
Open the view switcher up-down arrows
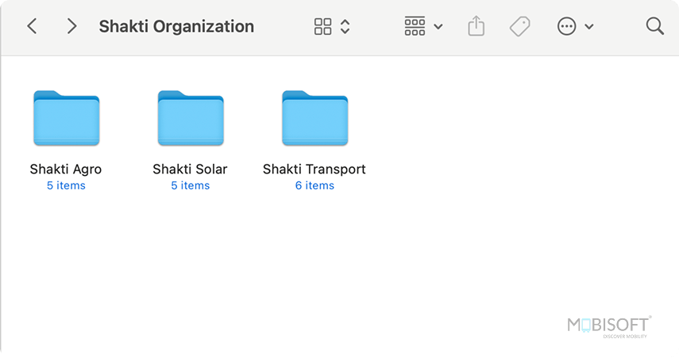coord(345,26)
